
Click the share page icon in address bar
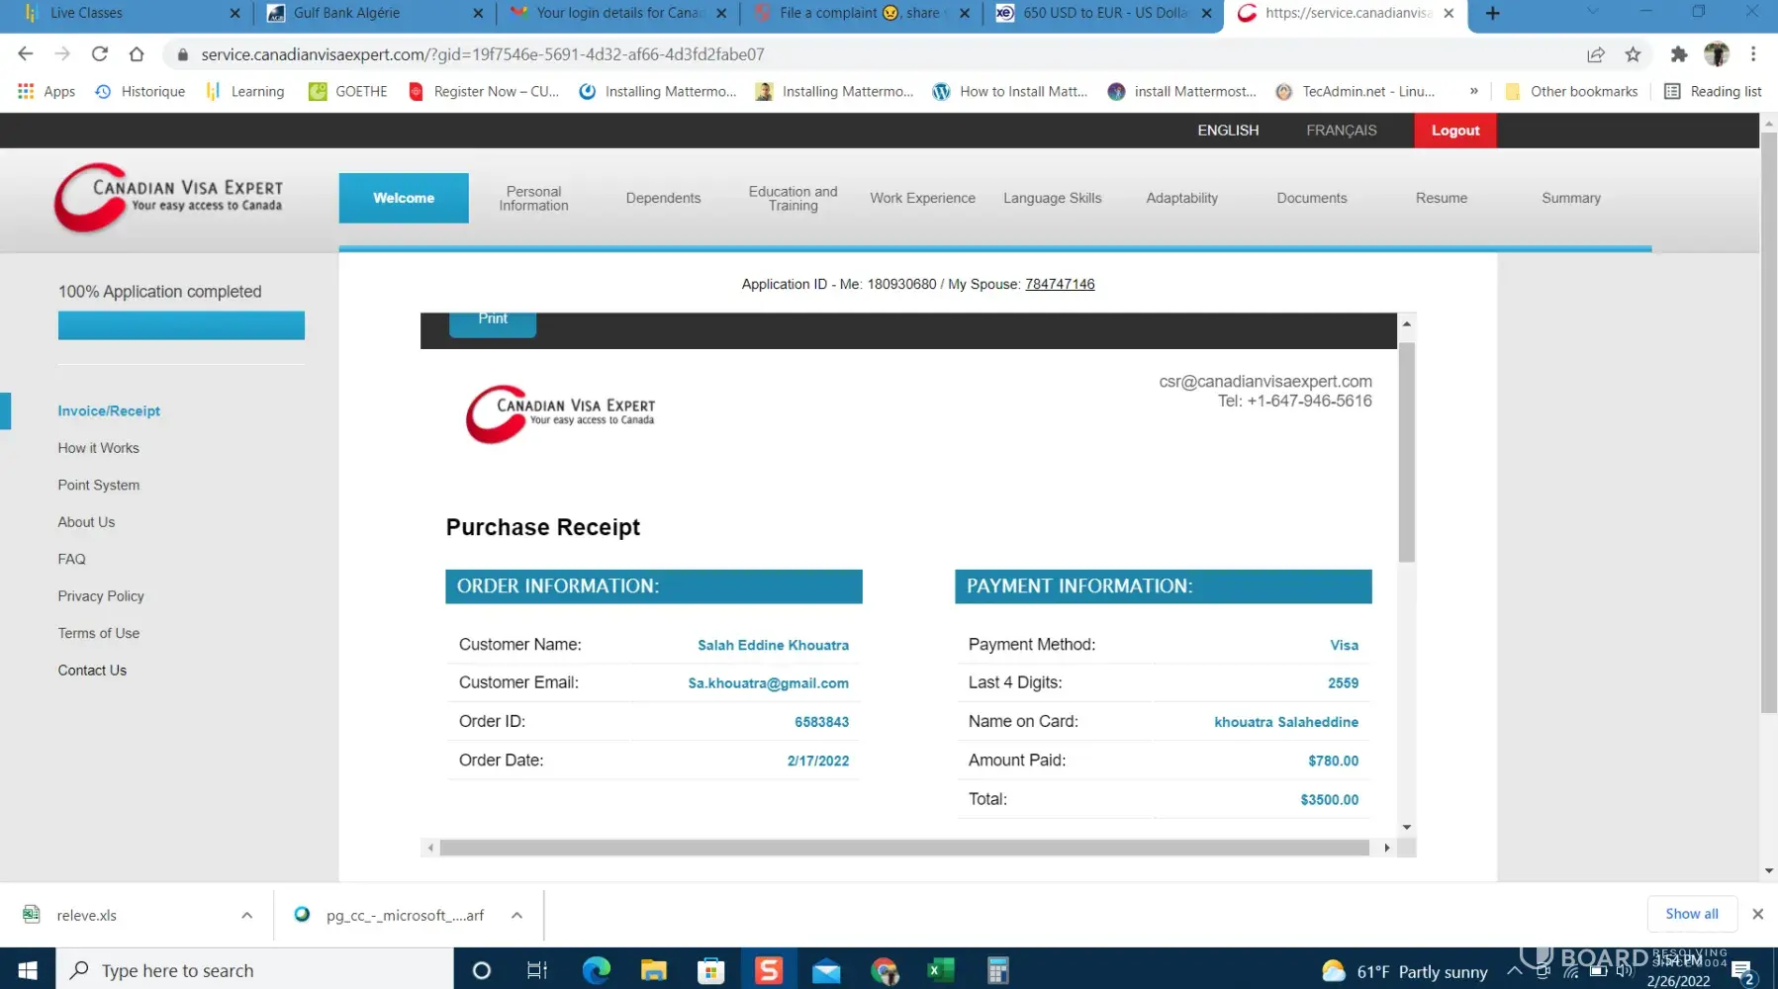click(1596, 54)
